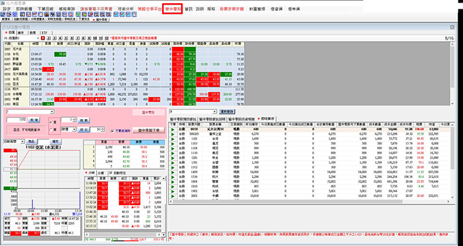Select the 賣 (sell) radio button
Screen dimensions: 463x246
[x=51, y=130]
